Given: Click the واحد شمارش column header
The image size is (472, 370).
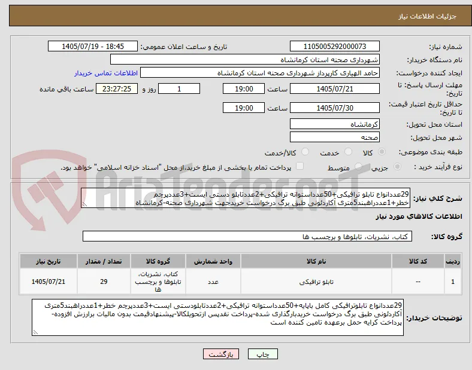Looking at the screenshot, I should click(213, 261).
